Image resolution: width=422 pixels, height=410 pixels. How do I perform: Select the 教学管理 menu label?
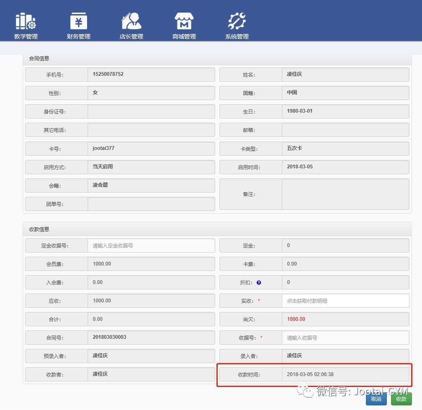pyautogui.click(x=26, y=36)
